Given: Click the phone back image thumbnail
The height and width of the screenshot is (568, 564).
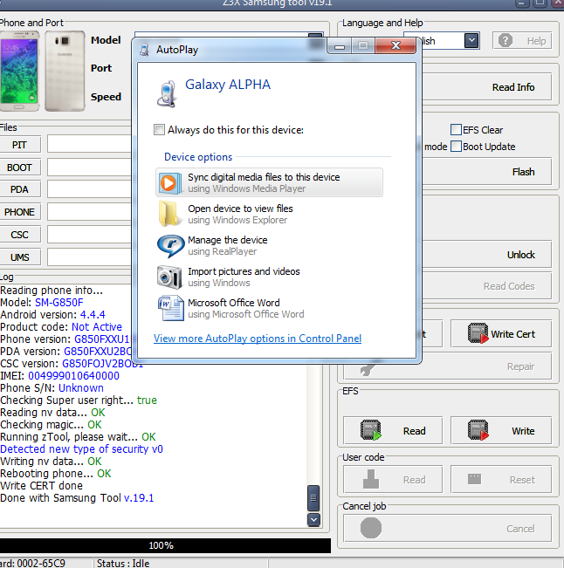Looking at the screenshot, I should point(65,71).
